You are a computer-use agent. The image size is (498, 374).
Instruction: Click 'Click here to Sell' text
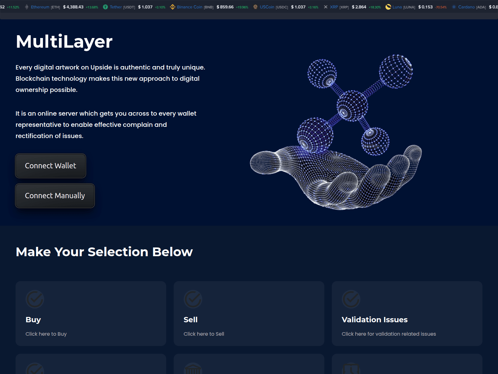[204, 334]
